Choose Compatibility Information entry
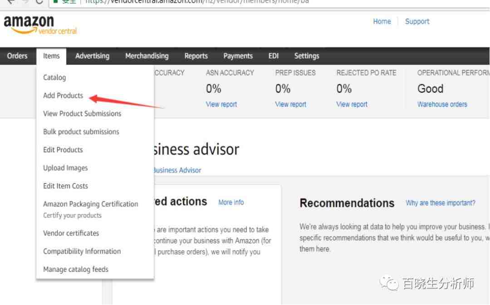Screen dimensions: 490x305 click(x=82, y=252)
